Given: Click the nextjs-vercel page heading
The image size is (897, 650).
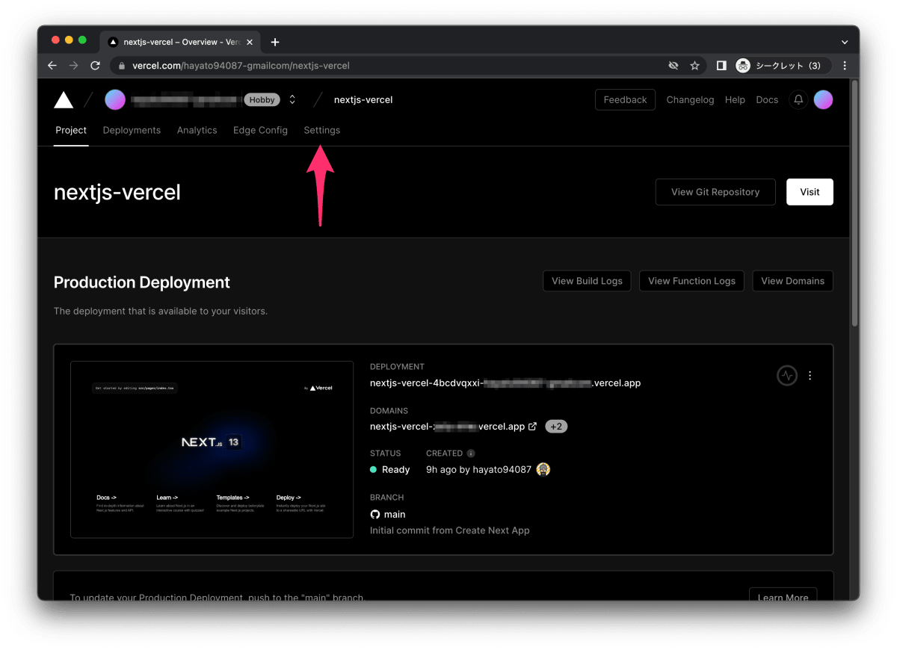Looking at the screenshot, I should point(117,192).
